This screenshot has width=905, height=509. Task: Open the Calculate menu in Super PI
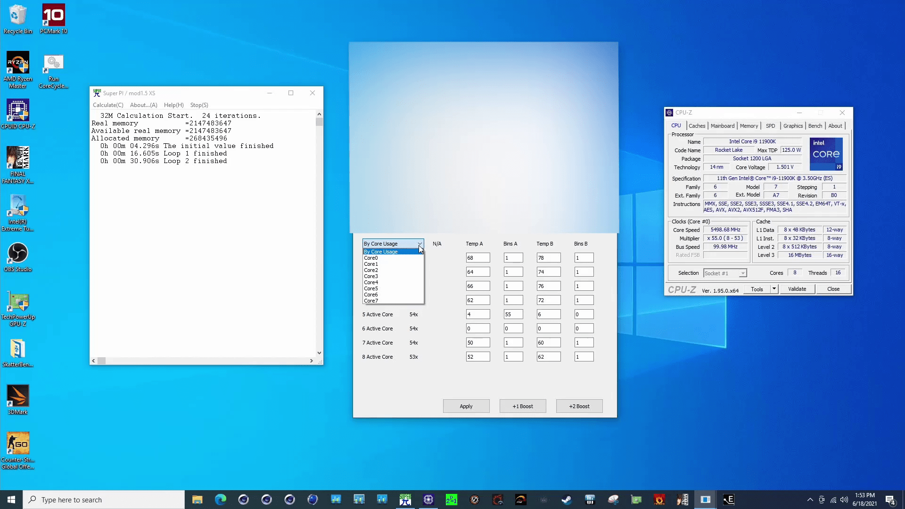[108, 105]
